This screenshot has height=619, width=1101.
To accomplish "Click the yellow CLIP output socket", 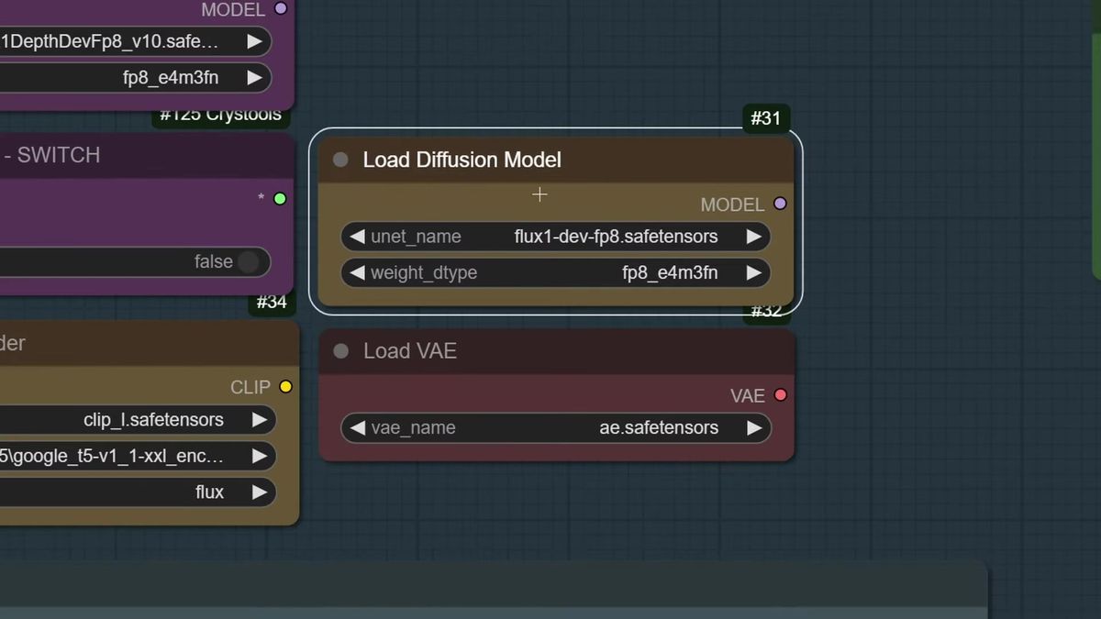I will pyautogui.click(x=285, y=387).
